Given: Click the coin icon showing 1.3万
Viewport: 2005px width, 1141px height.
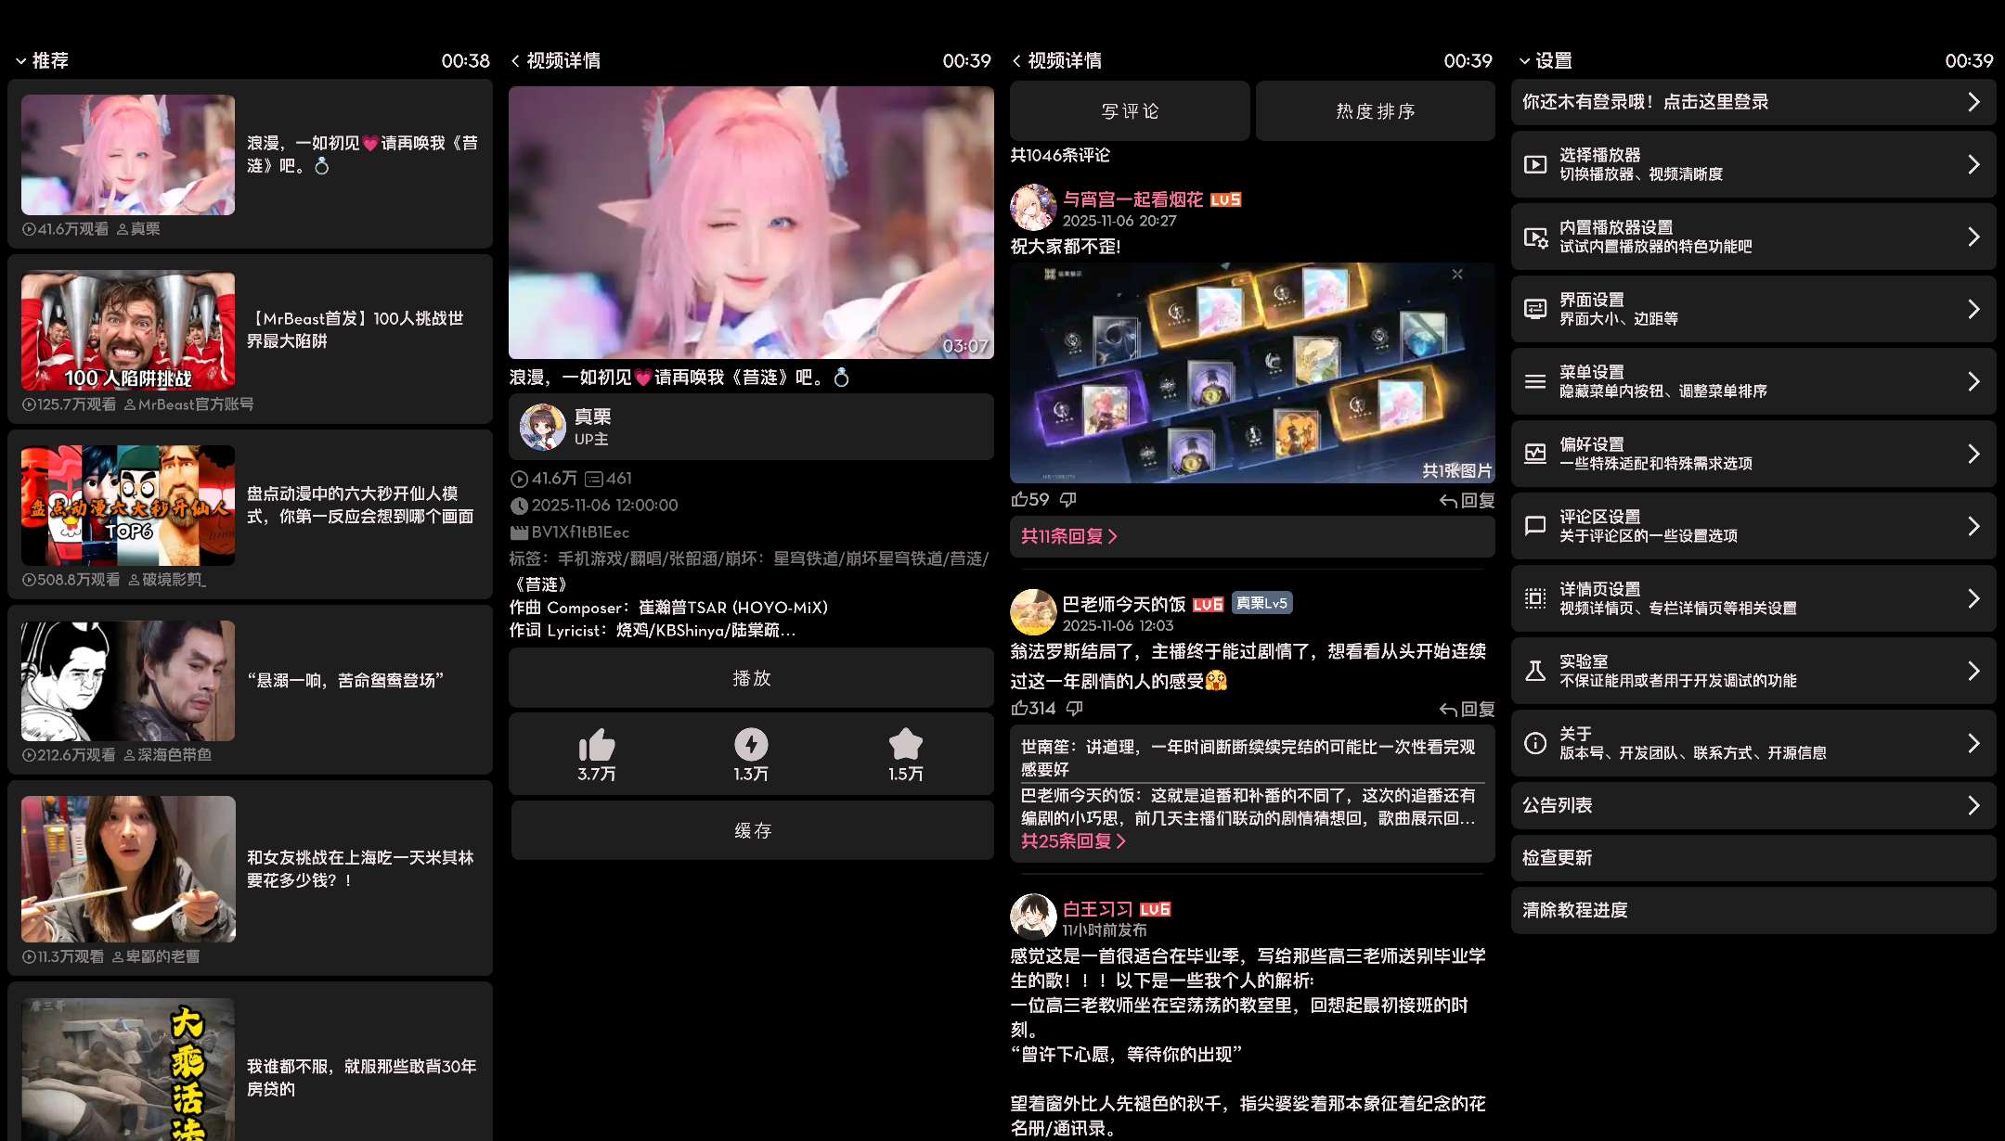Looking at the screenshot, I should click(751, 745).
